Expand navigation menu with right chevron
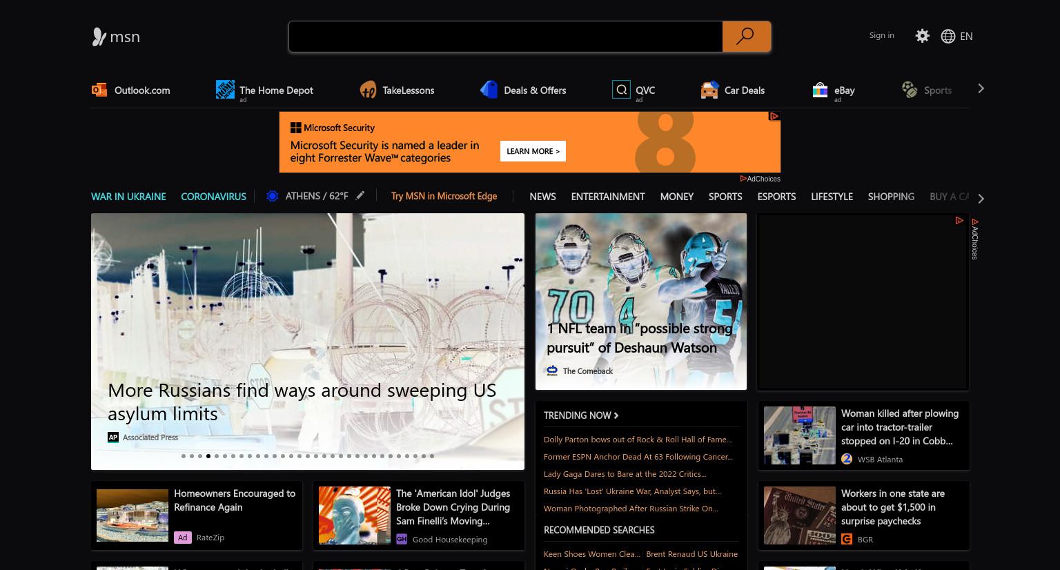The height and width of the screenshot is (570, 1060). pyautogui.click(x=981, y=199)
